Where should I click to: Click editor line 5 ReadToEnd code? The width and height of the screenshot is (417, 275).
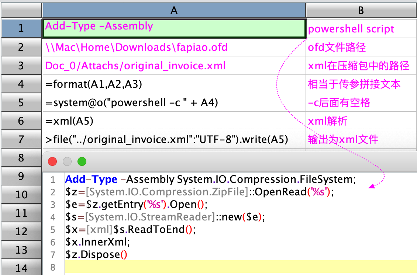pos(131,229)
